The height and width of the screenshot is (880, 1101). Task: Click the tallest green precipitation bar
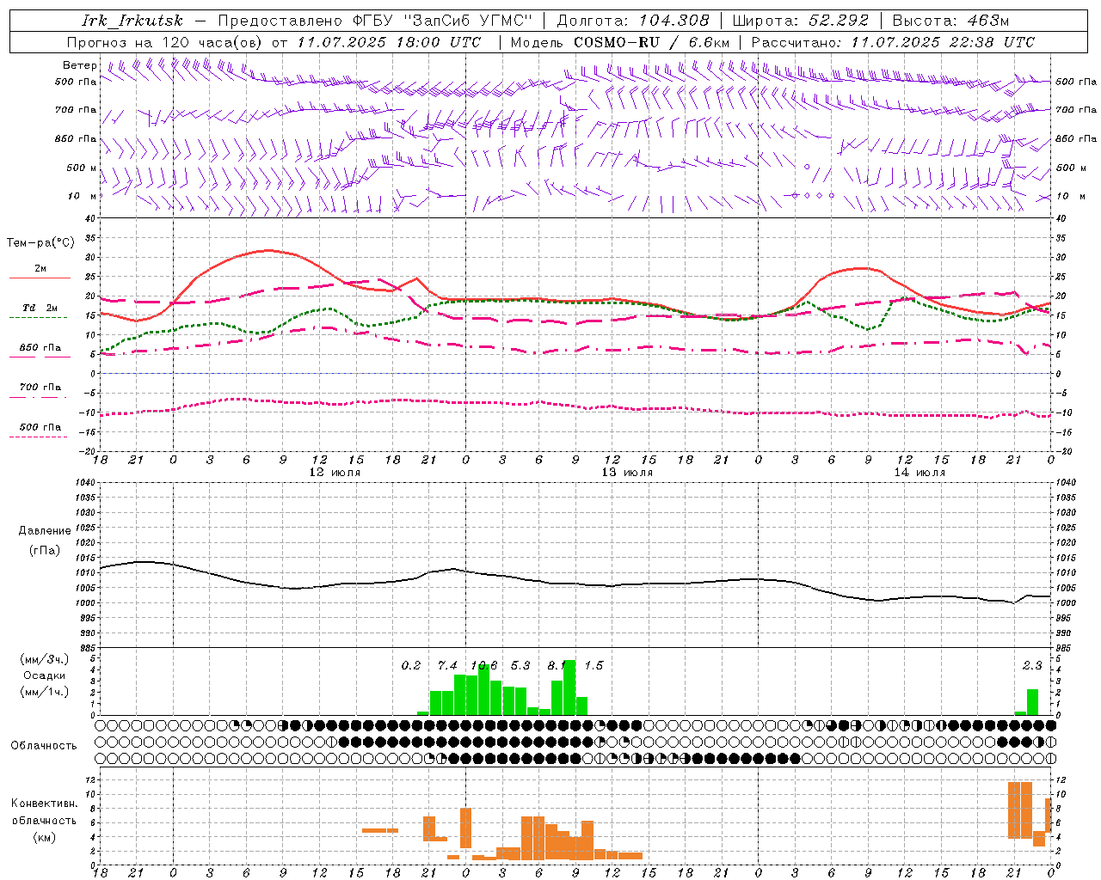pyautogui.click(x=569, y=687)
